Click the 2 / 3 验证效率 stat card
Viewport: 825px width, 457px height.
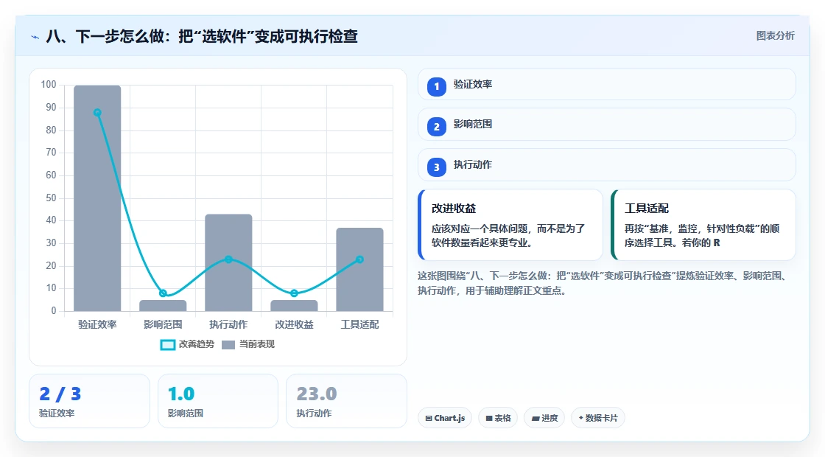click(x=89, y=401)
